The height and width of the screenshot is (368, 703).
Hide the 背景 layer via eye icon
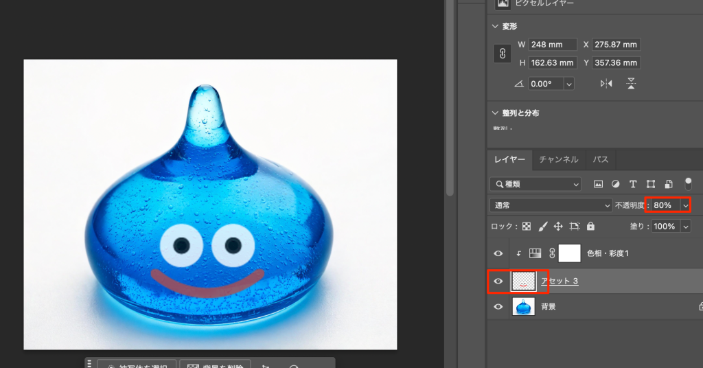(x=498, y=307)
